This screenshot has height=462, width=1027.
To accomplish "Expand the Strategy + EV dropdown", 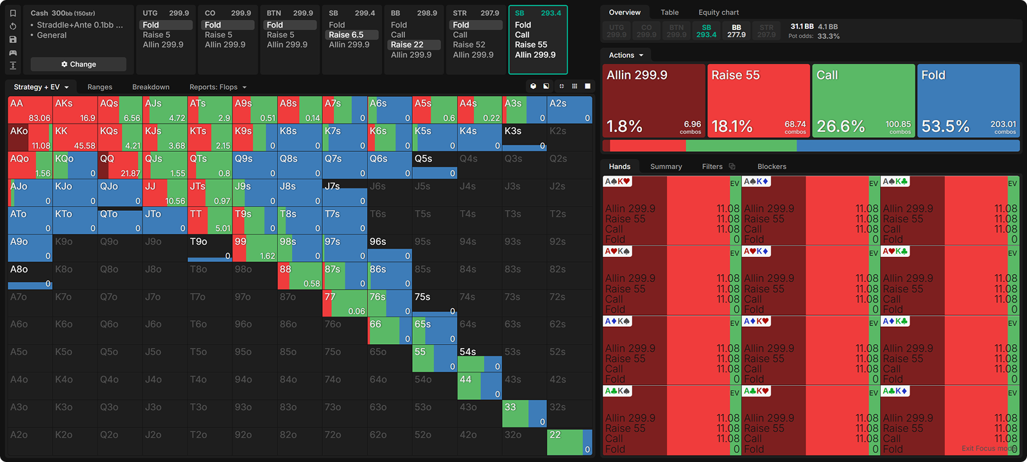I will pos(41,87).
